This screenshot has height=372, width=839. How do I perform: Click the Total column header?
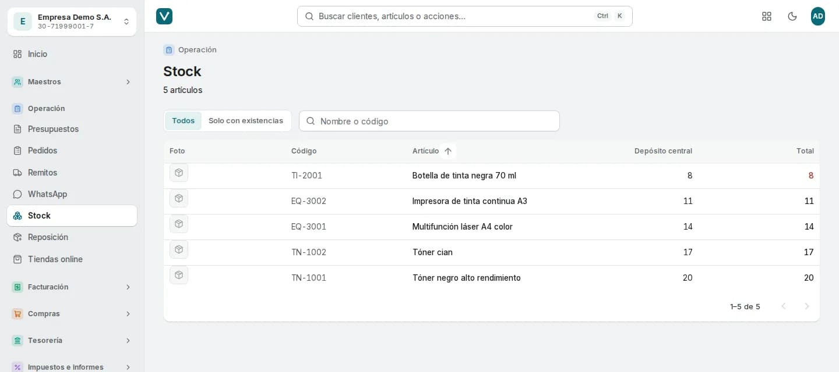point(805,151)
